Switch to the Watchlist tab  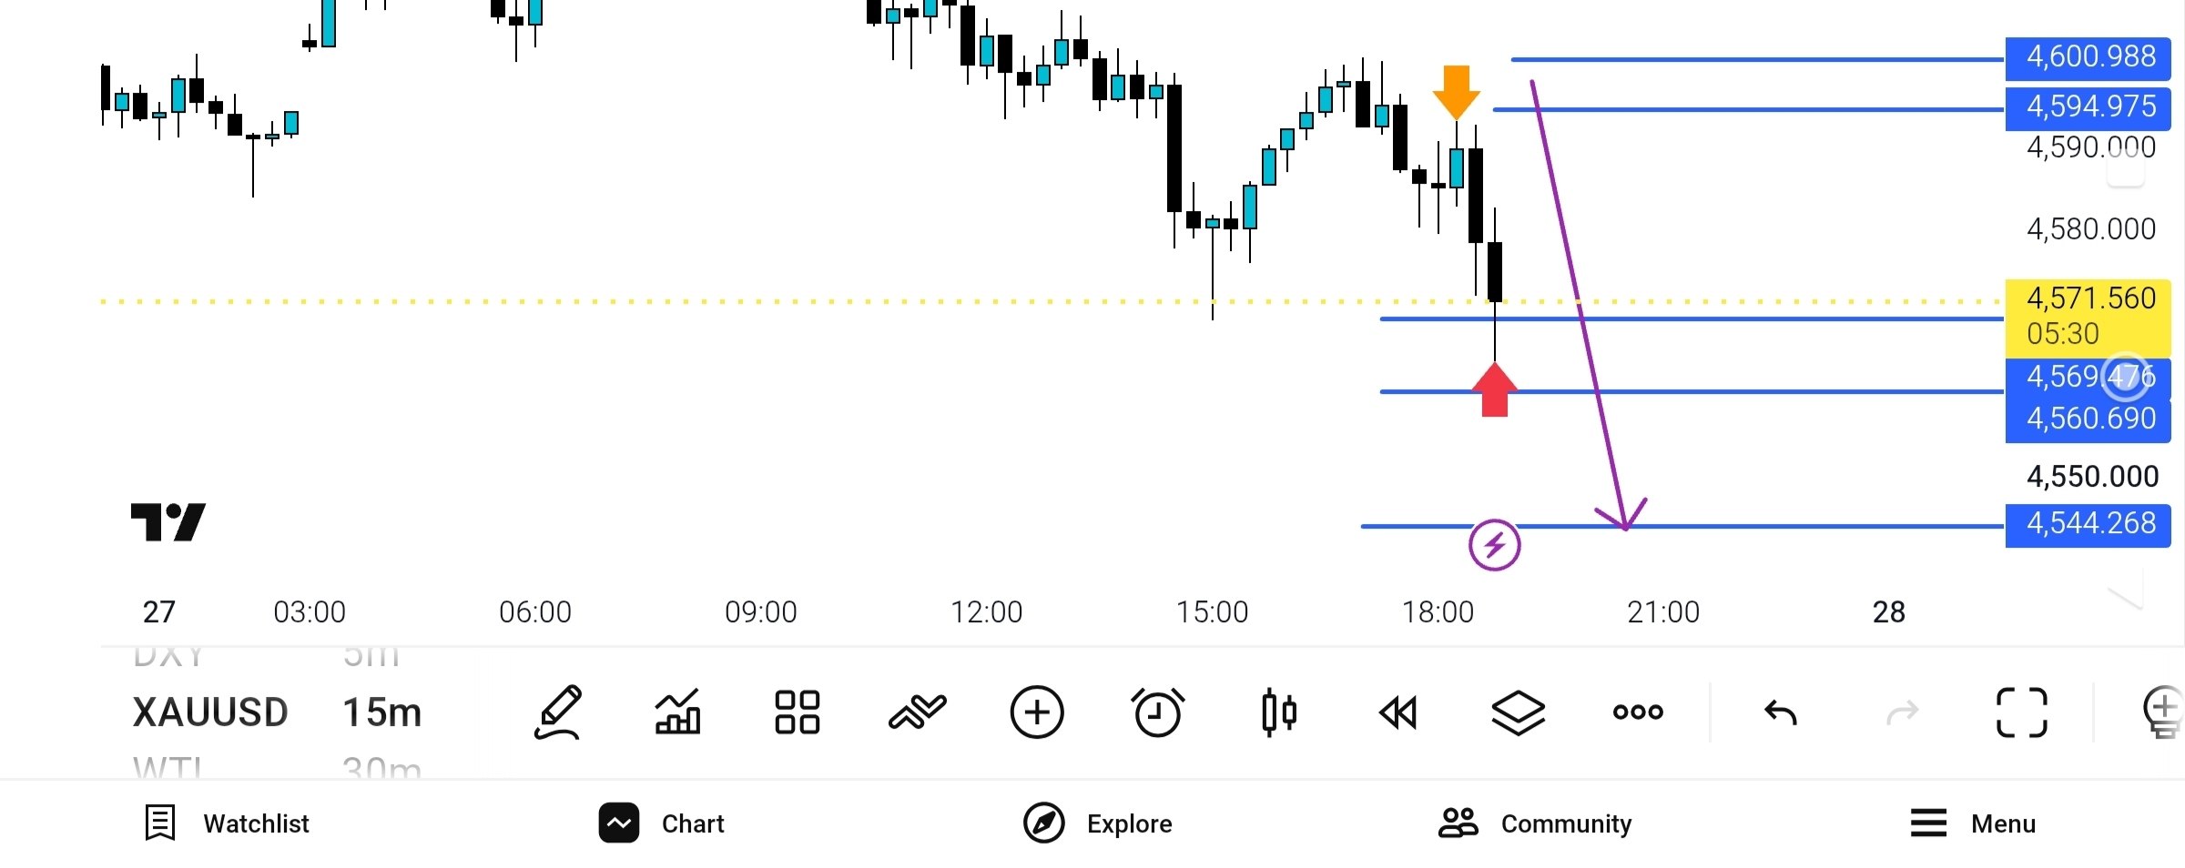point(227,823)
